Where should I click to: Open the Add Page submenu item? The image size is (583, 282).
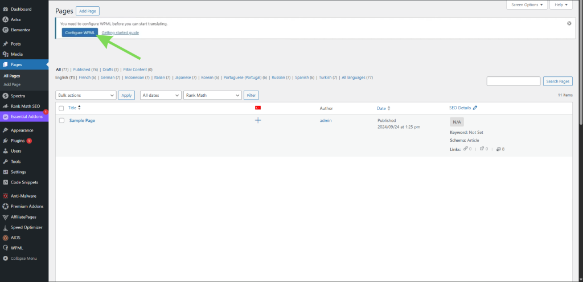pyautogui.click(x=12, y=84)
